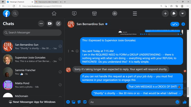This screenshot has width=191, height=107.
Task: Compose a new message
Action: 58,24
